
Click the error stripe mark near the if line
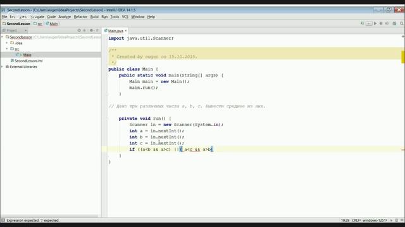click(402, 149)
